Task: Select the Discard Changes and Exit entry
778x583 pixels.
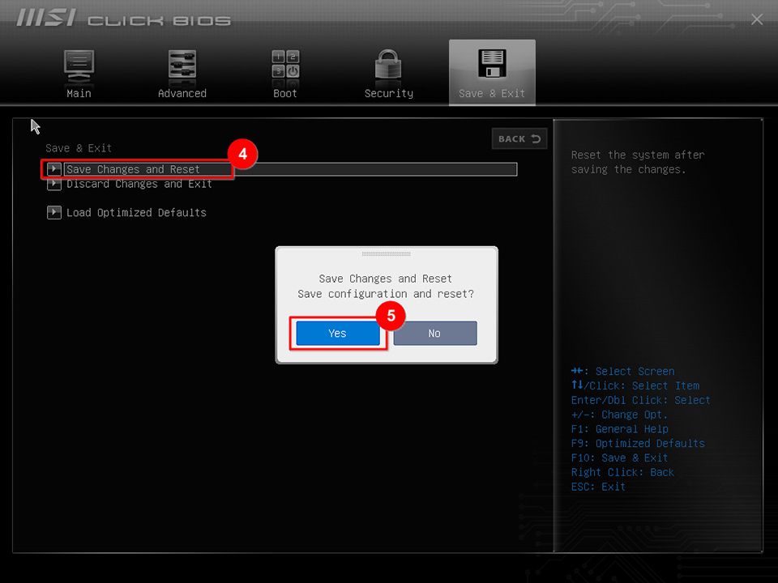Action: (139, 184)
